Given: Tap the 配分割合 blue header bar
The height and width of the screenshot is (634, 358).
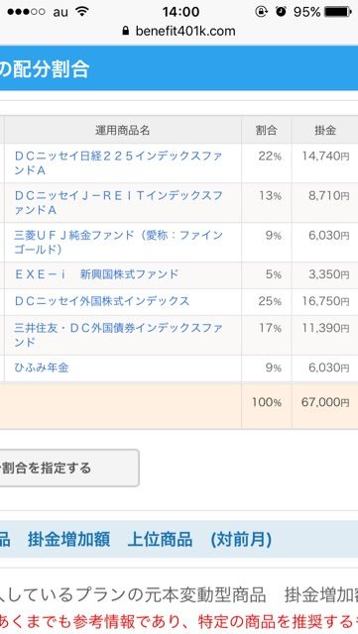Looking at the screenshot, I should (x=179, y=68).
